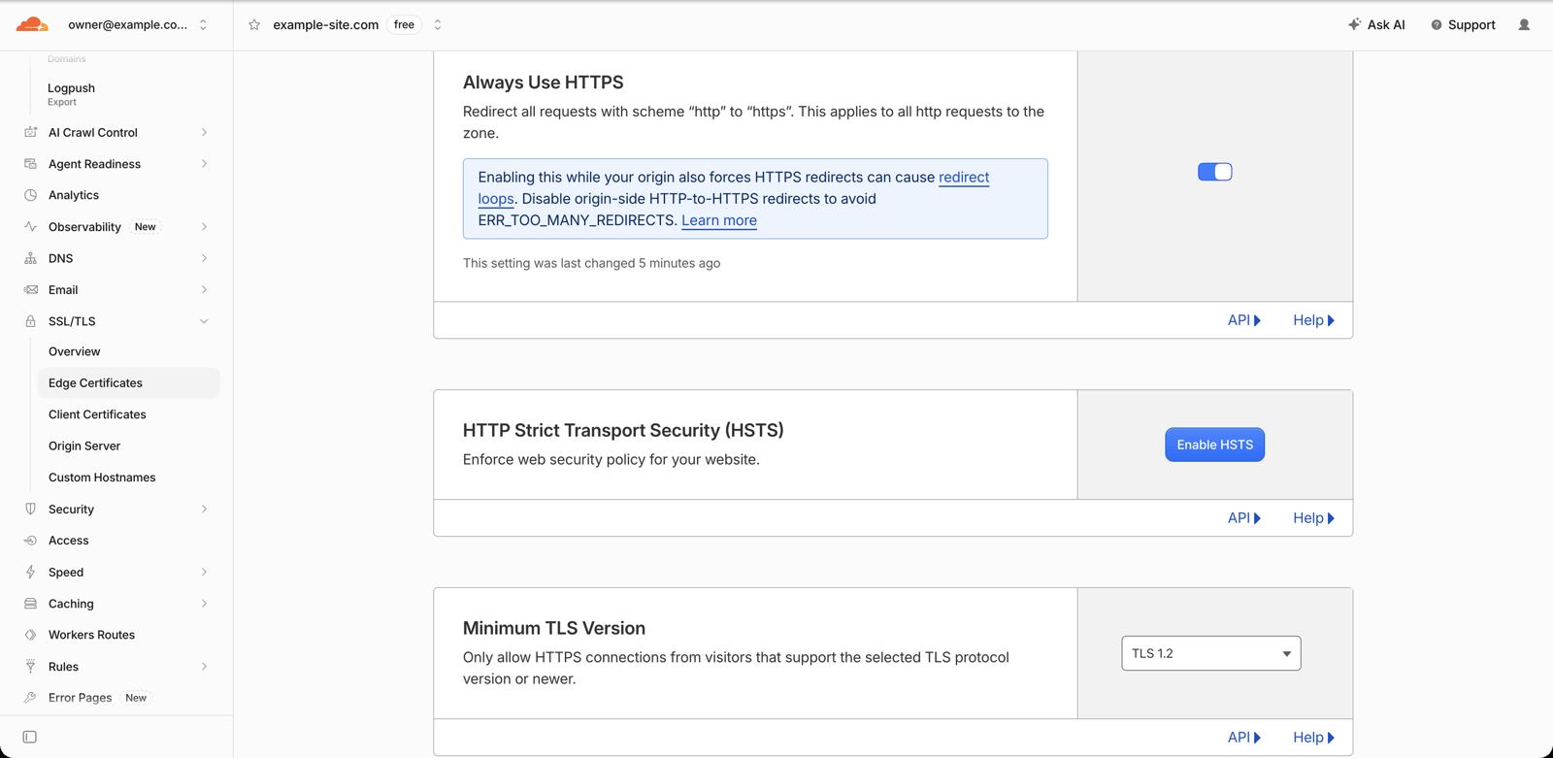The width and height of the screenshot is (1553, 758).
Task: Open the Support menu
Action: coord(1463,25)
